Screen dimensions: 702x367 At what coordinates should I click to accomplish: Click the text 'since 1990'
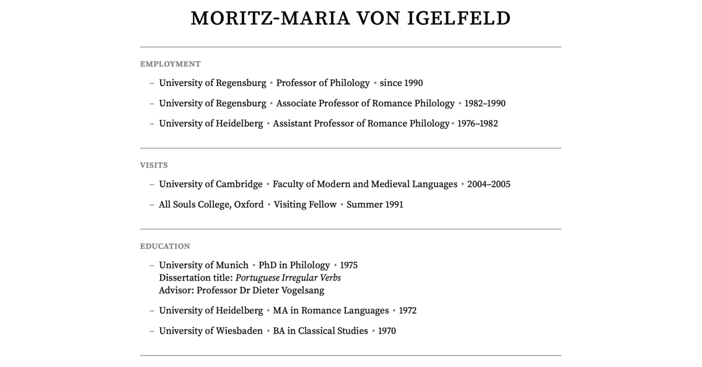[x=401, y=83]
